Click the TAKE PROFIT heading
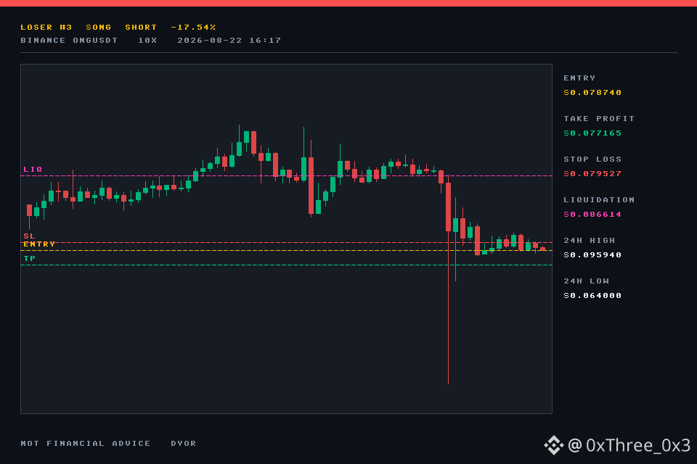 (599, 119)
